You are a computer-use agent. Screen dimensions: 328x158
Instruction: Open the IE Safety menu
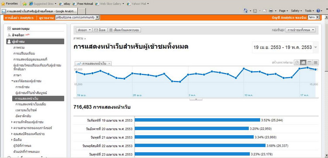(297, 11)
